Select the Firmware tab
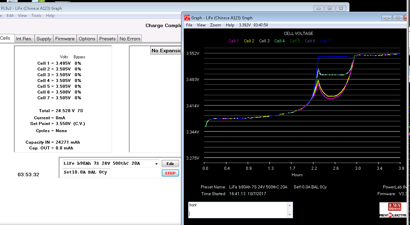This screenshot has height=225, width=410. (65, 39)
